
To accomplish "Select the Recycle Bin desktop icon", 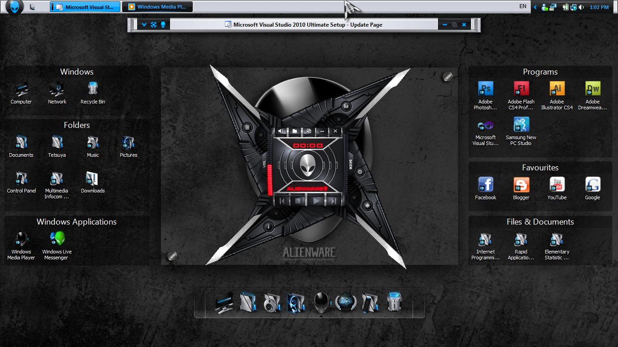I will pos(93,94).
